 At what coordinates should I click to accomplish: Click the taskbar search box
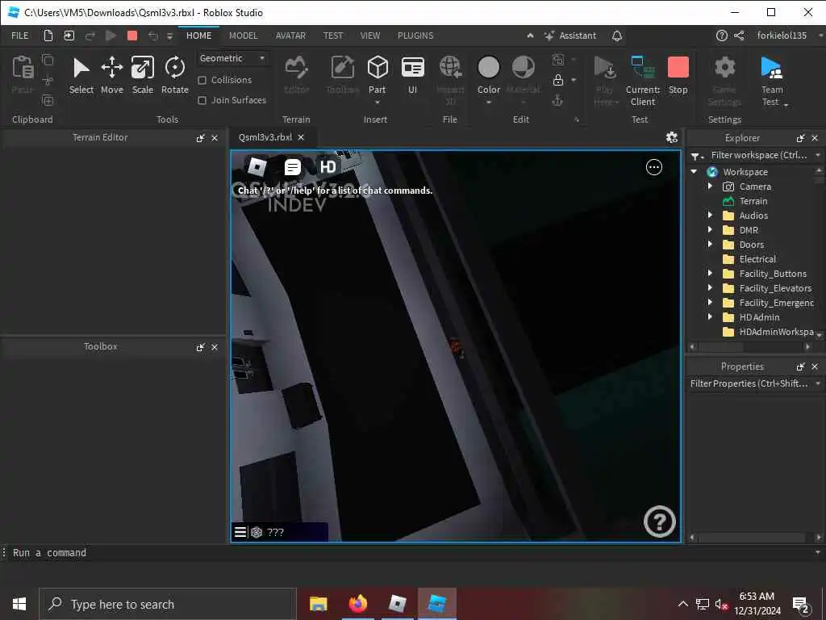(x=168, y=604)
